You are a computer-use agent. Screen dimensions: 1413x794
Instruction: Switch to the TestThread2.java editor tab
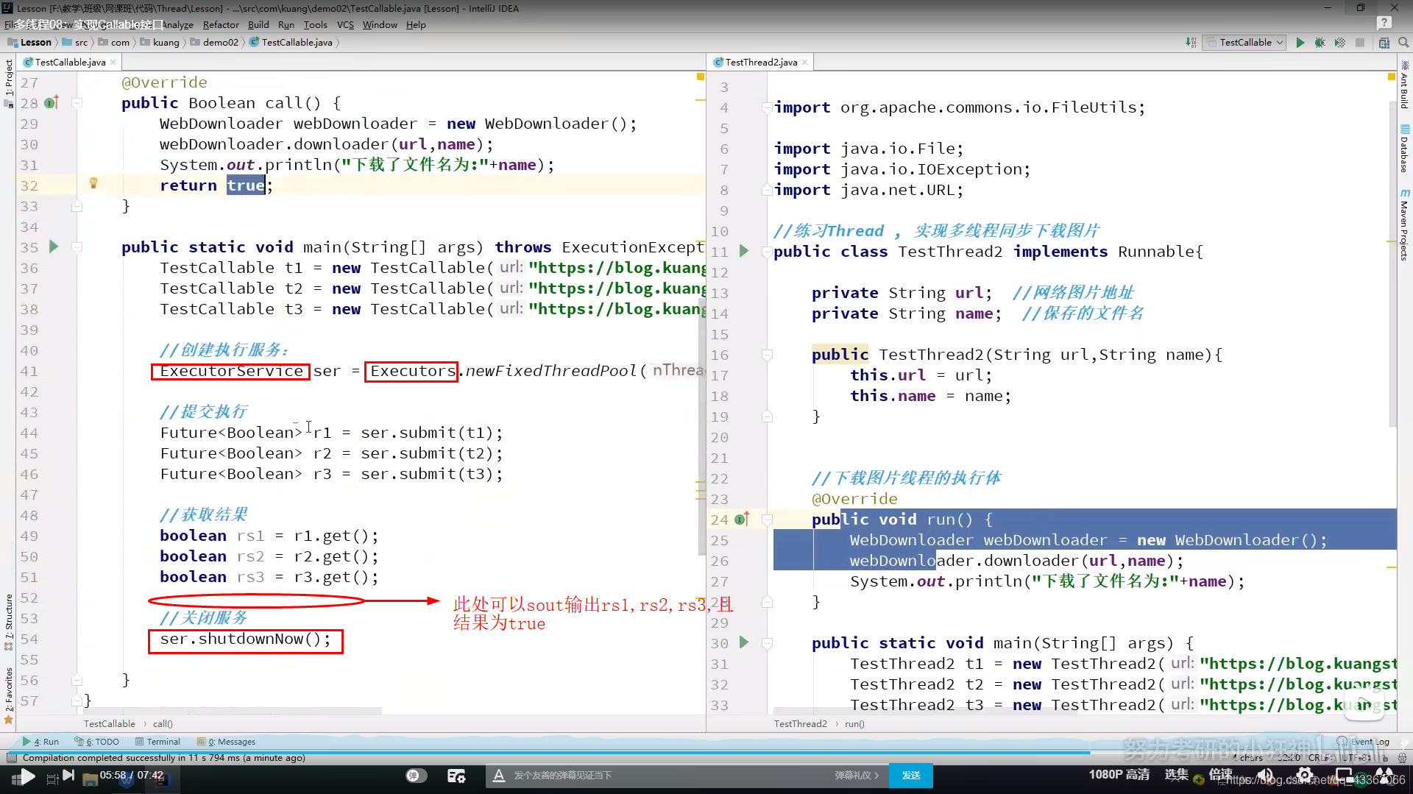[x=761, y=63]
